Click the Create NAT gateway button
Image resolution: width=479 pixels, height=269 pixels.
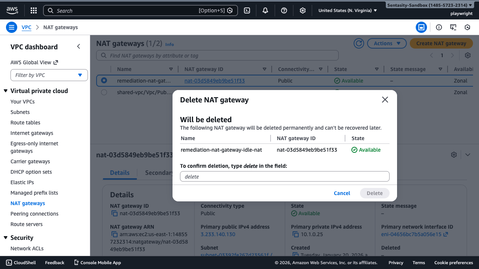441,43
